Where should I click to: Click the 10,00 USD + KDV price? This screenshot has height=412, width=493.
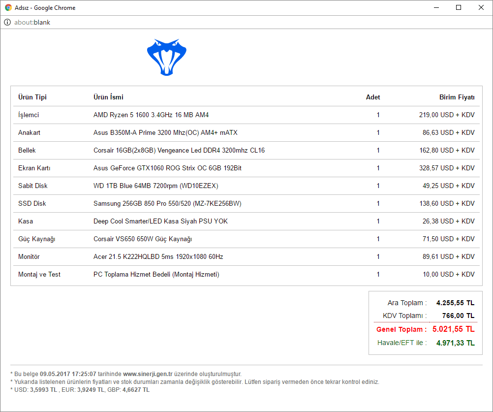tap(449, 274)
